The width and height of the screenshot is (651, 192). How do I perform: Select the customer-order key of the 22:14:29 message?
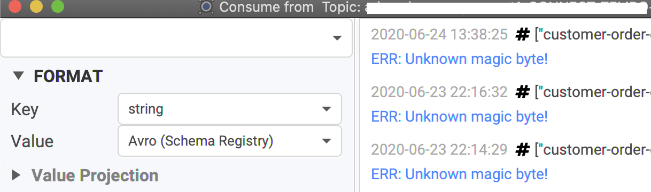593,150
